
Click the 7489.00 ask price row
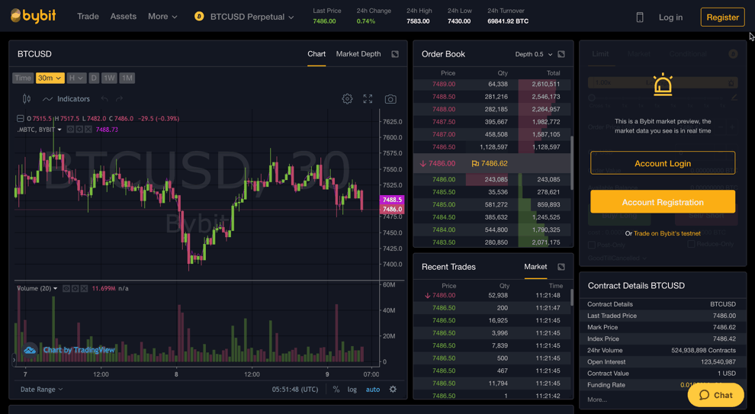coord(493,84)
